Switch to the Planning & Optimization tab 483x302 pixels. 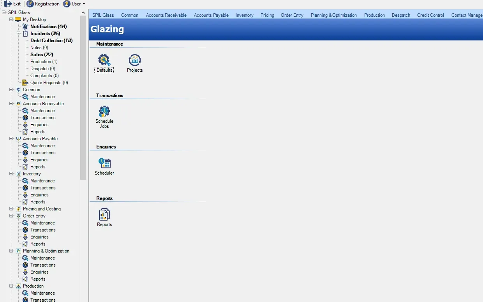click(x=334, y=15)
